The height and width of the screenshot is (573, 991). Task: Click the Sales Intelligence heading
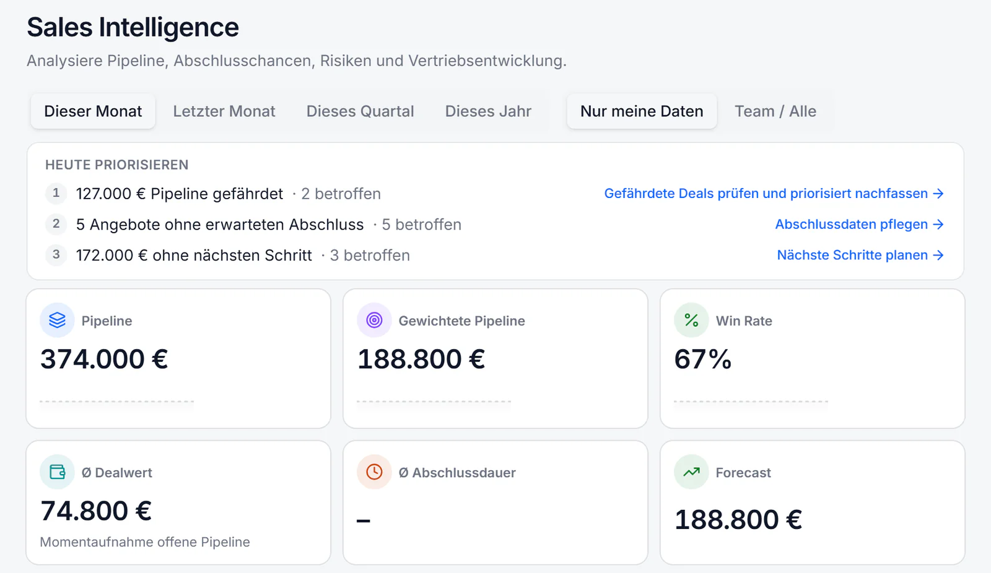tap(133, 27)
